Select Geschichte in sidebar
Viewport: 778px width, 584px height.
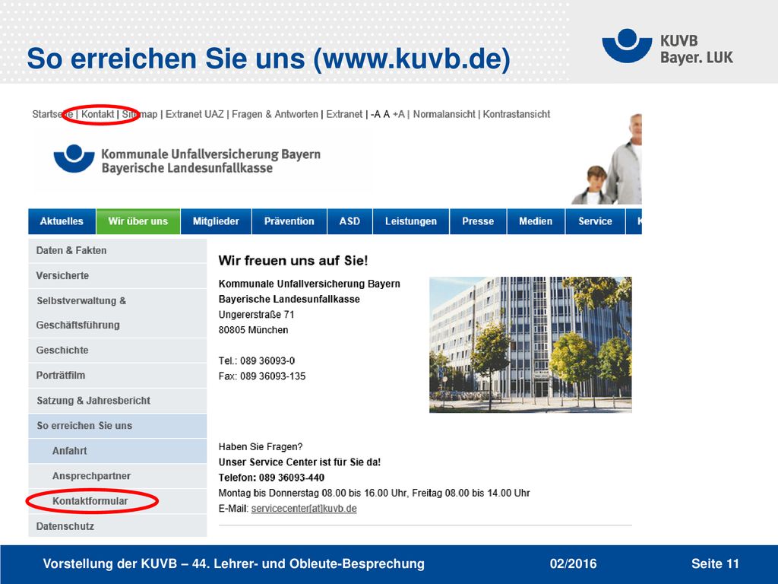click(x=118, y=351)
